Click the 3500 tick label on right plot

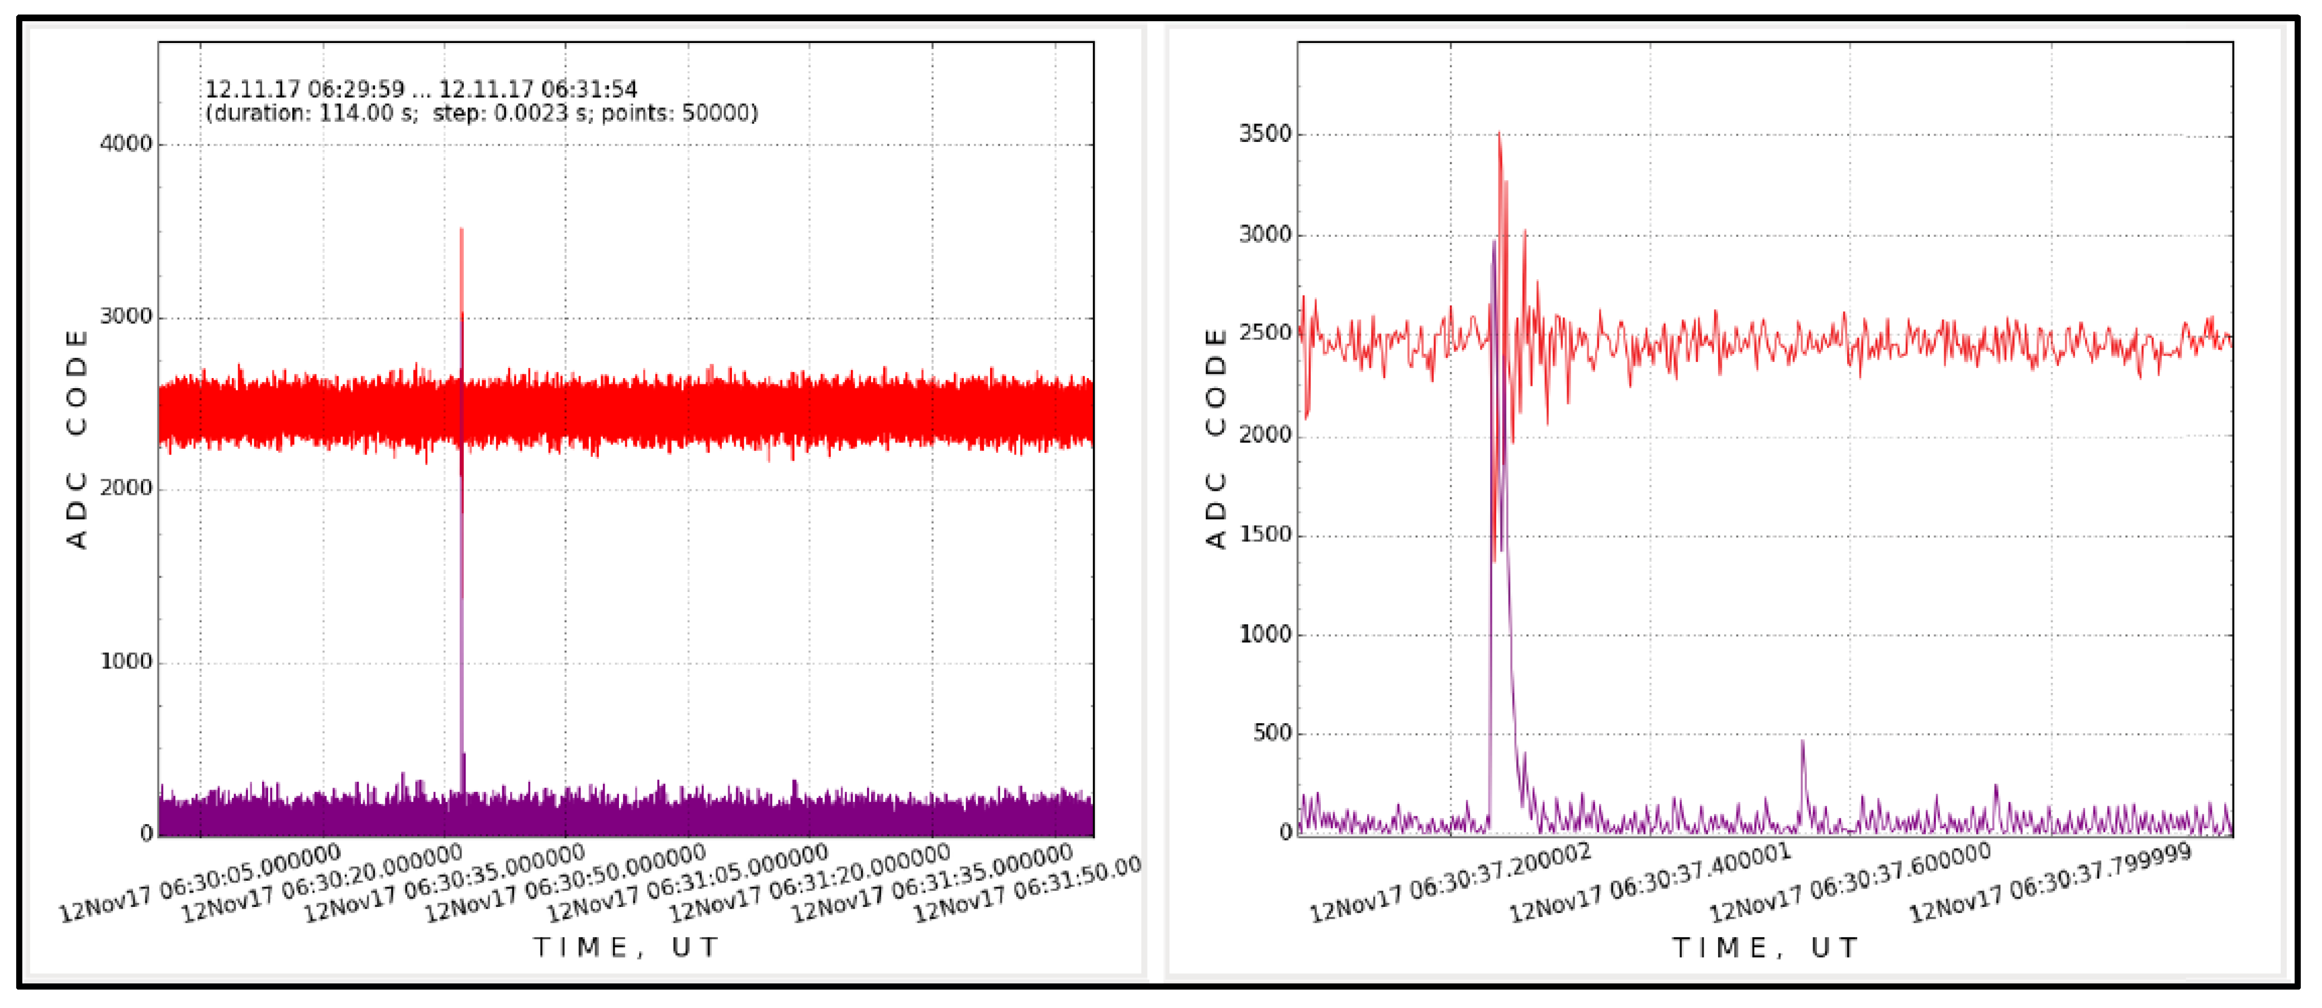click(x=1265, y=134)
